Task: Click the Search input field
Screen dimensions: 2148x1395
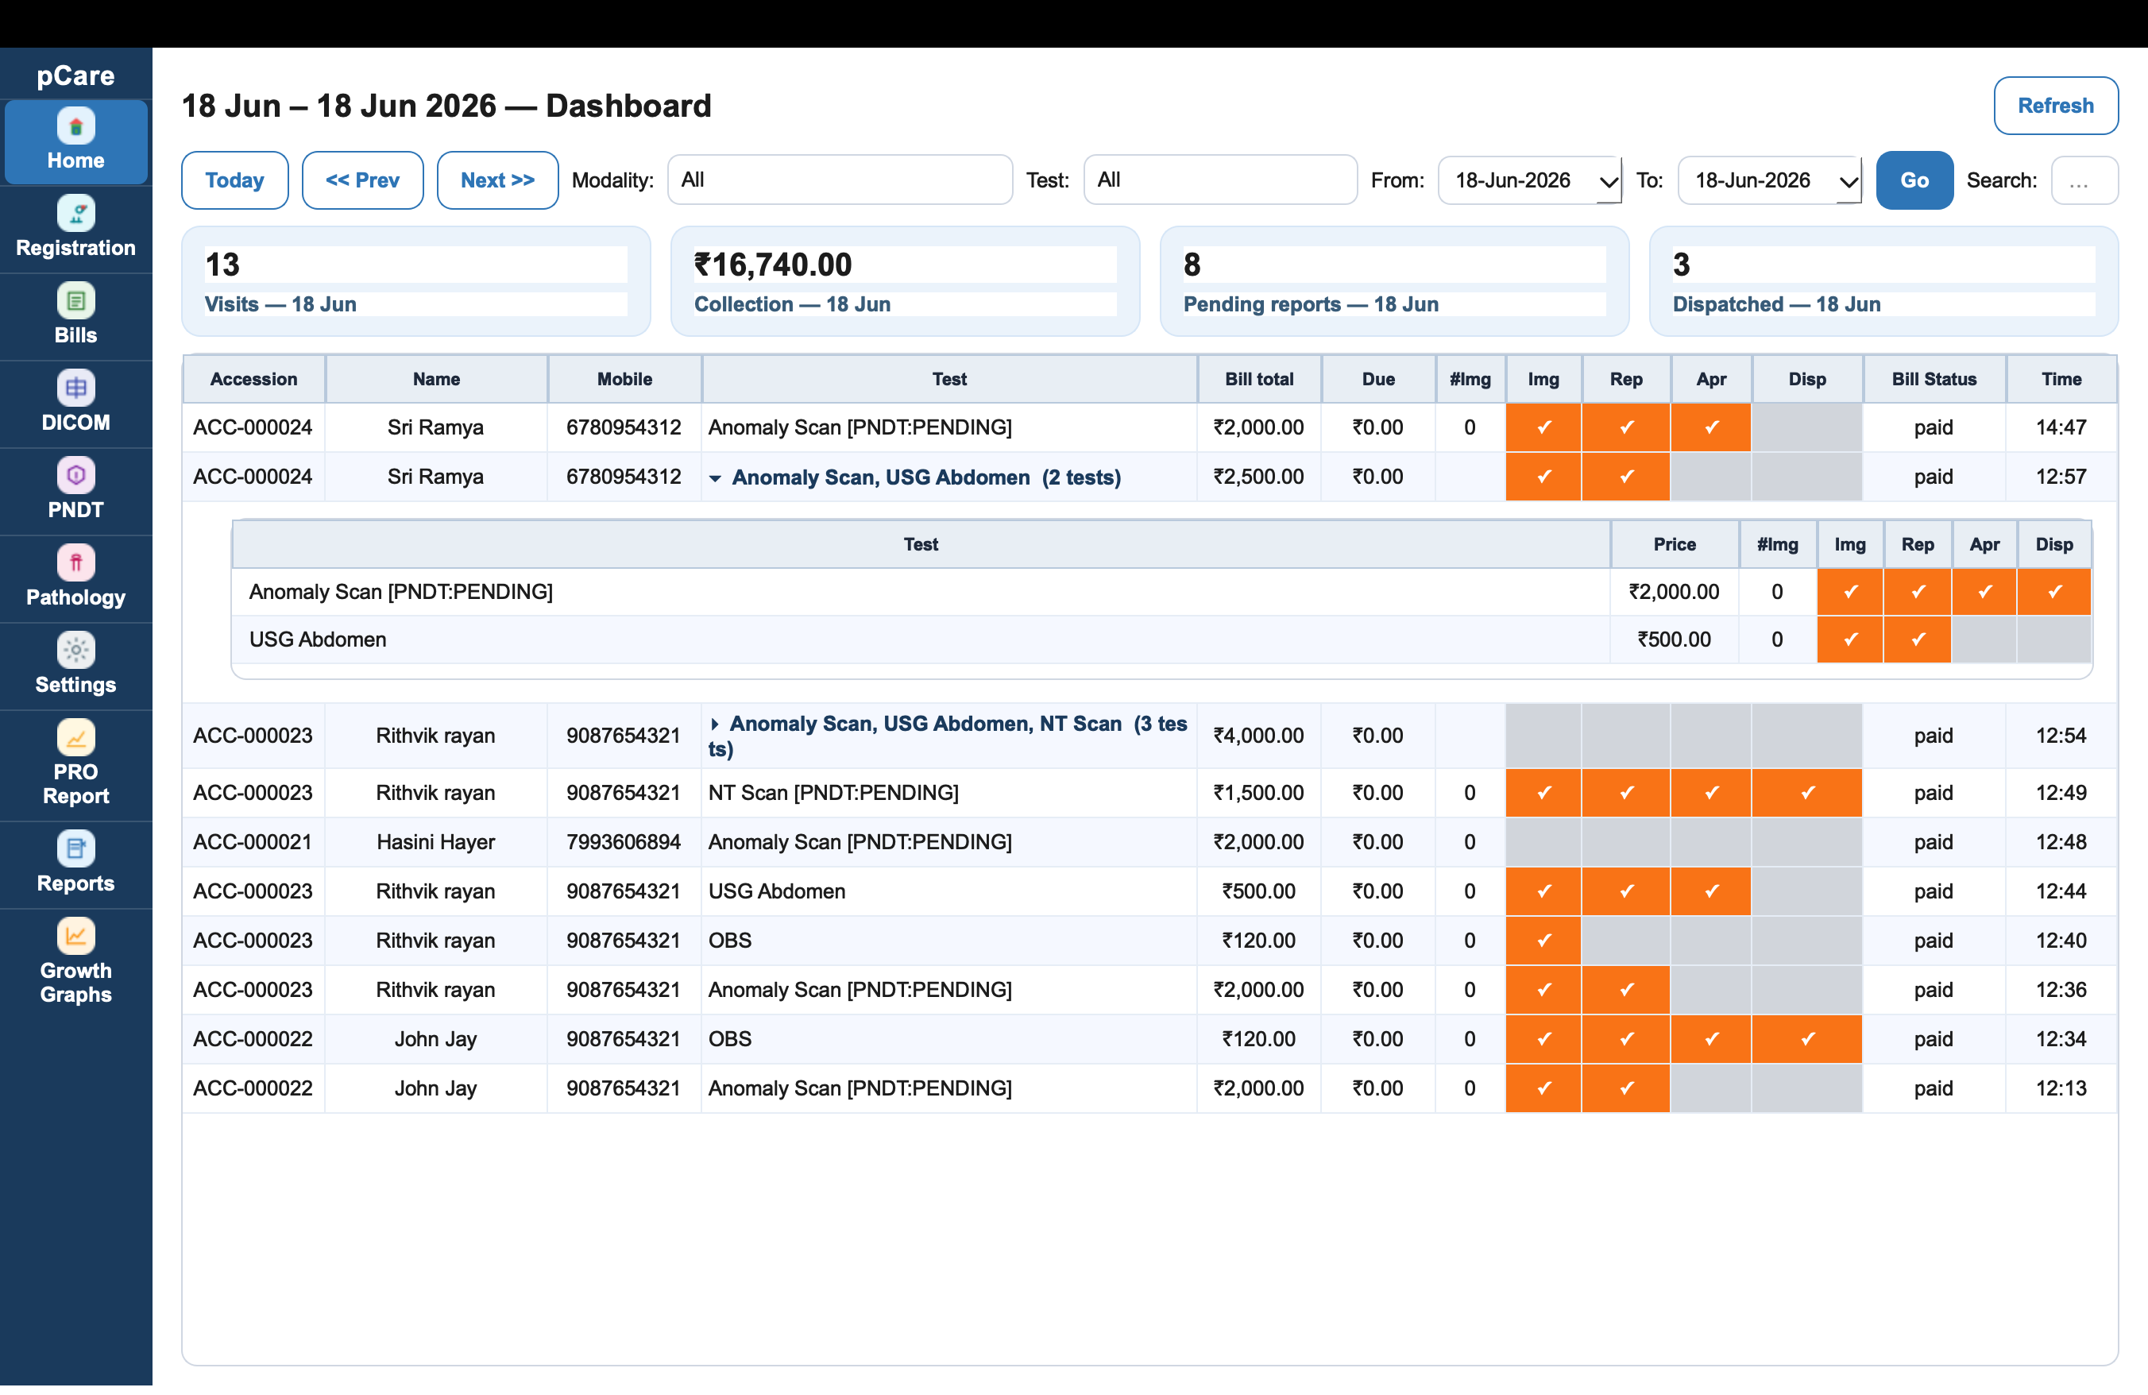Action: [x=2084, y=180]
